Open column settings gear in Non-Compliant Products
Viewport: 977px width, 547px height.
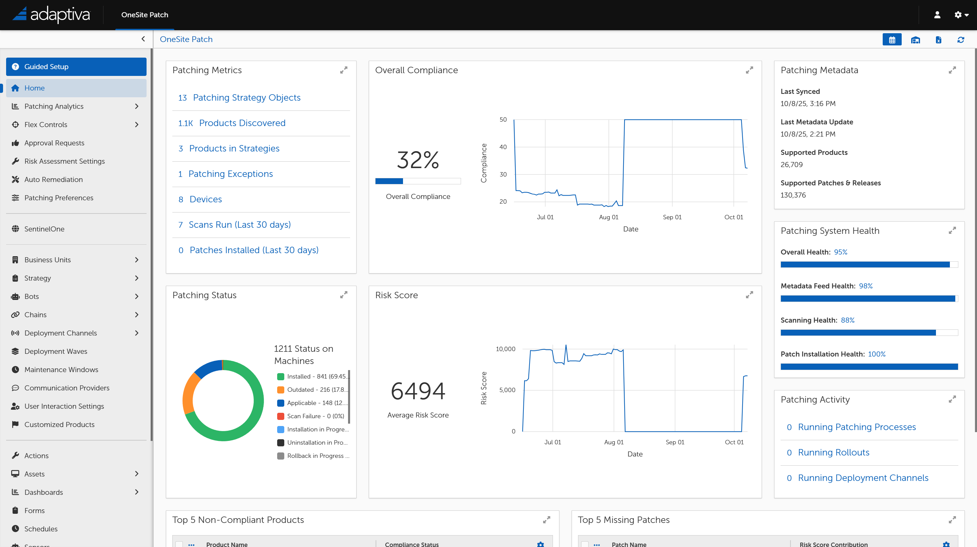(540, 544)
